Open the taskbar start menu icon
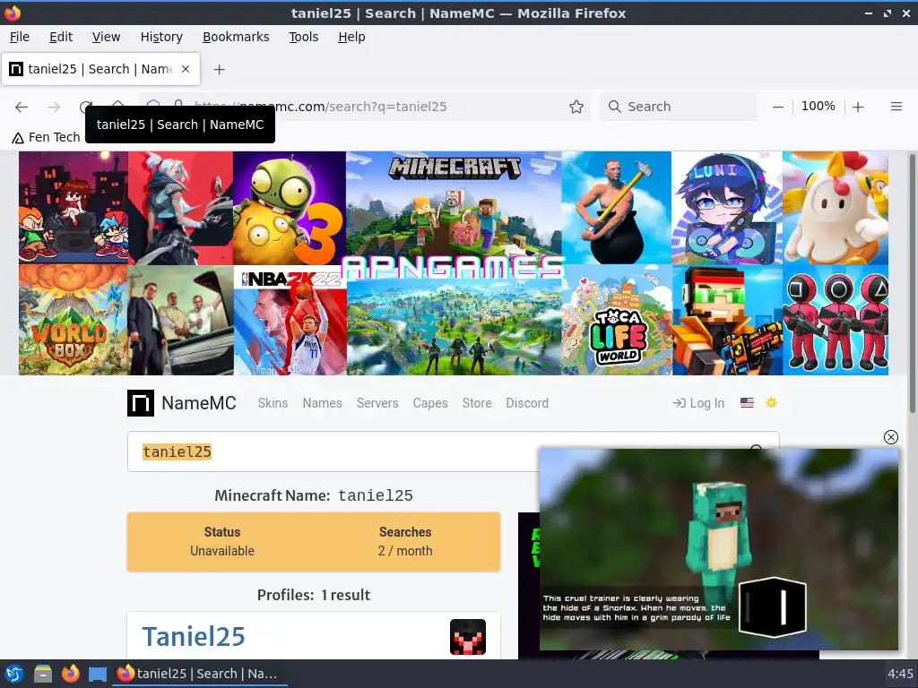 pyautogui.click(x=14, y=674)
